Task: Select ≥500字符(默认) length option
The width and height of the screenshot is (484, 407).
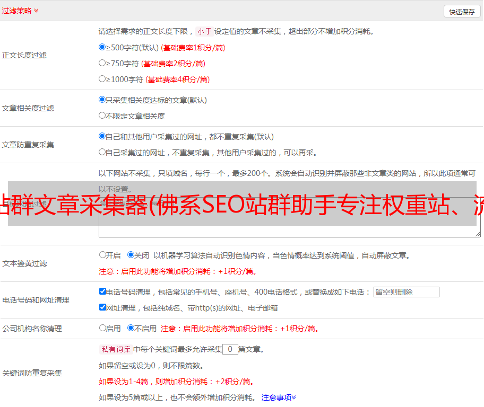Action: [102, 47]
